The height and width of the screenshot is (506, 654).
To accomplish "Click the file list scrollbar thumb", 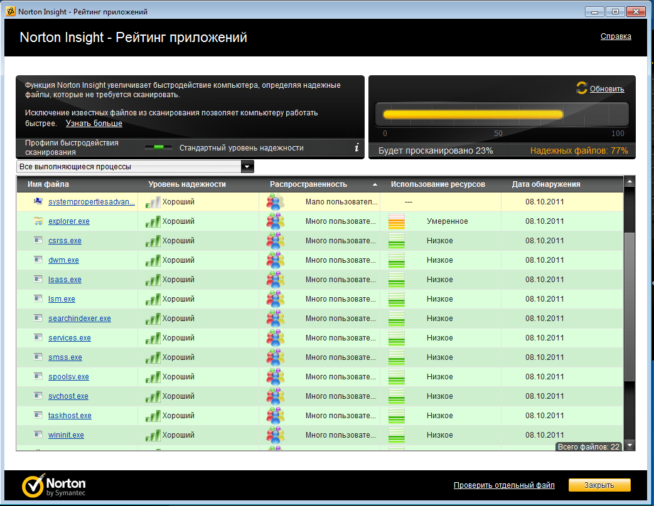I will click(630, 307).
